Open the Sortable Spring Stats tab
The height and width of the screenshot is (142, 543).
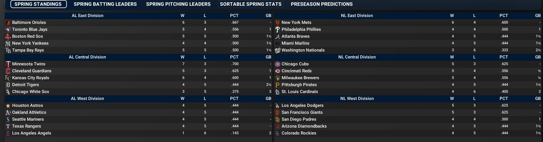[x=251, y=4]
